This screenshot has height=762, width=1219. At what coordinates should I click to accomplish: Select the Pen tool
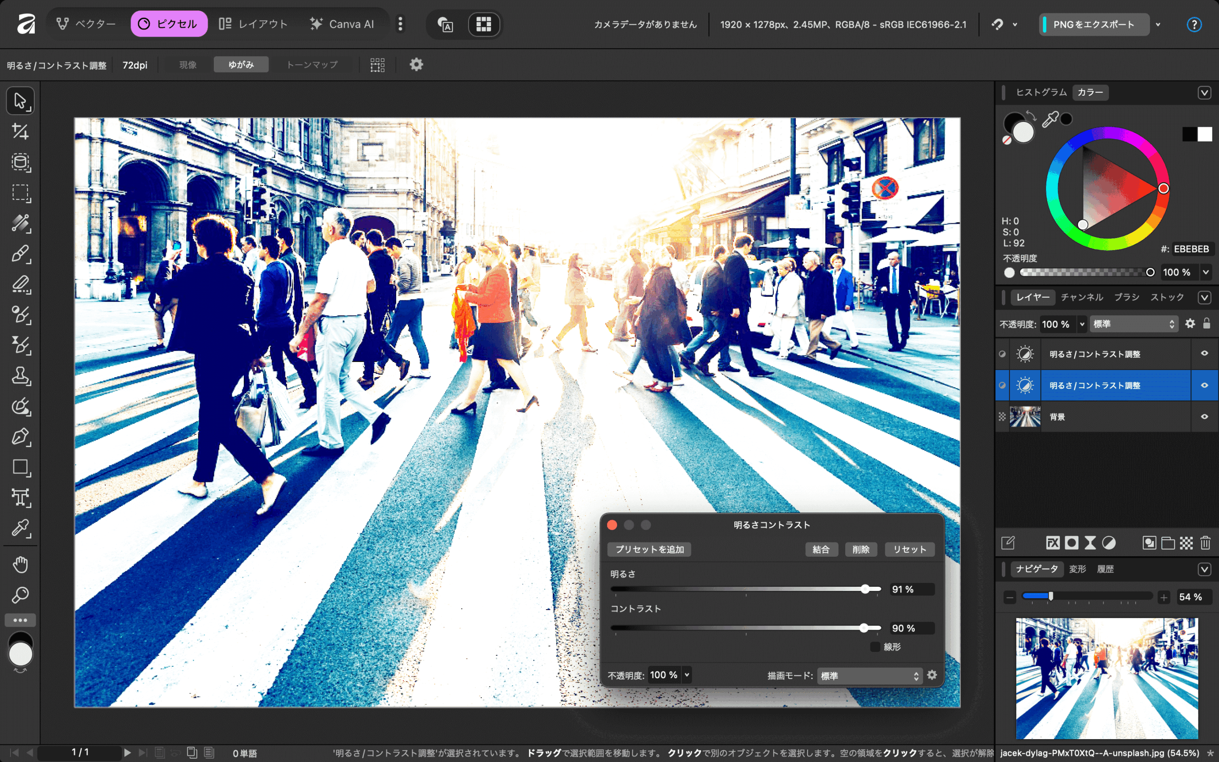20,437
